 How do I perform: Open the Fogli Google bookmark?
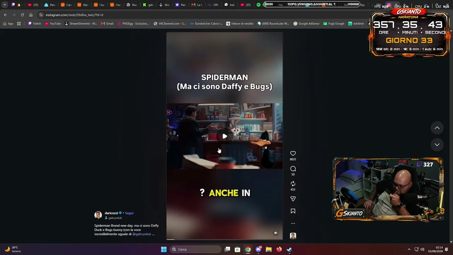[x=334, y=24]
